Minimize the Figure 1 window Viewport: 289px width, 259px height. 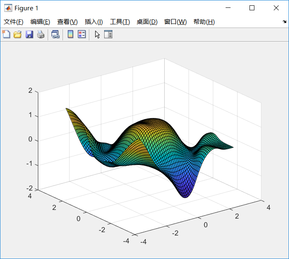point(228,8)
